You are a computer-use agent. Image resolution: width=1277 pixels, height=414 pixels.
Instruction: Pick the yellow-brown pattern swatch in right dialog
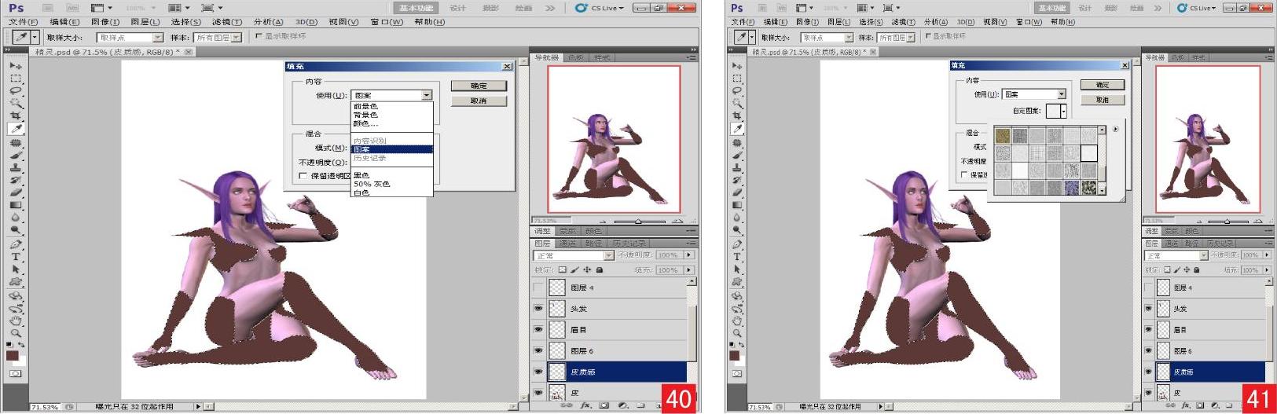pos(1003,136)
